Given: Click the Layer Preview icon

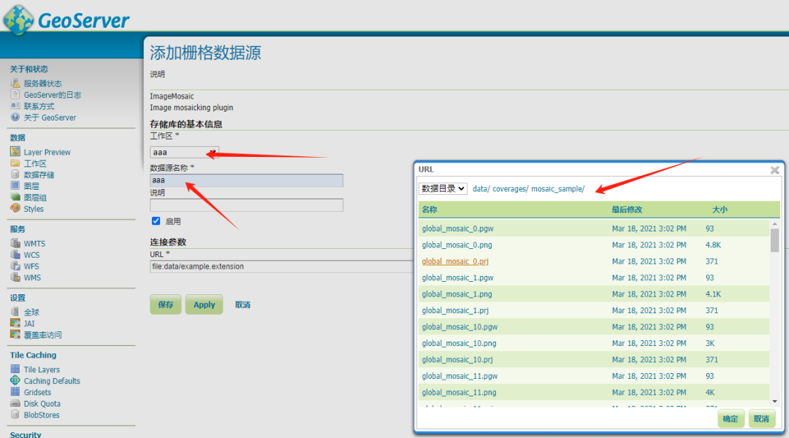Looking at the screenshot, I should pos(15,151).
